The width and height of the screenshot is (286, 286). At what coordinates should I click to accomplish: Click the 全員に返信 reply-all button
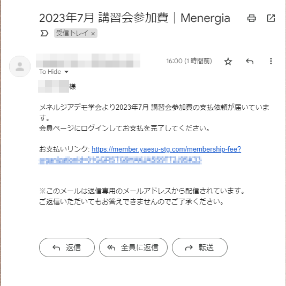133,247
